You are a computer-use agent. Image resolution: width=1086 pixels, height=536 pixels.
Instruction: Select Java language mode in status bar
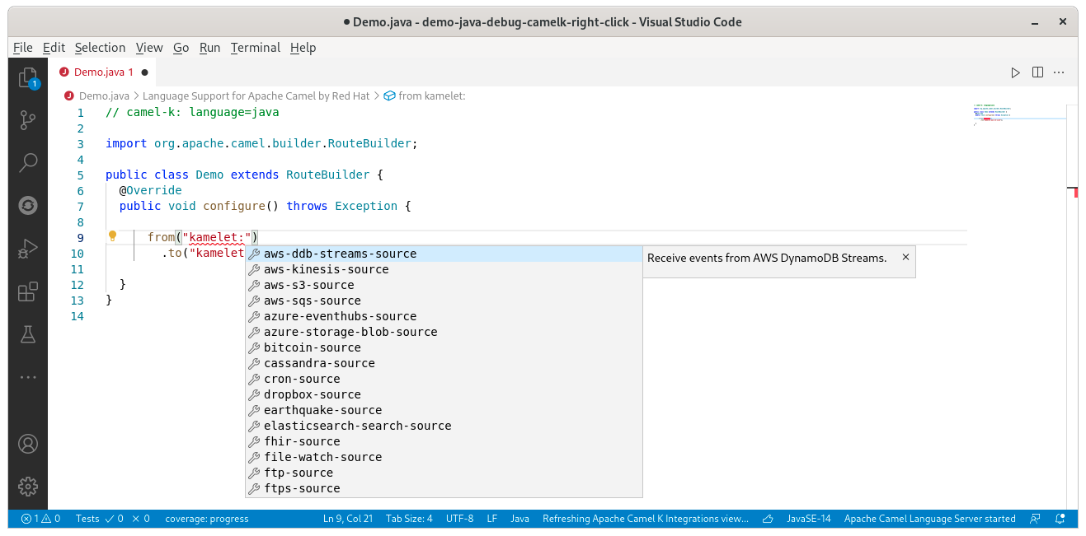click(519, 519)
